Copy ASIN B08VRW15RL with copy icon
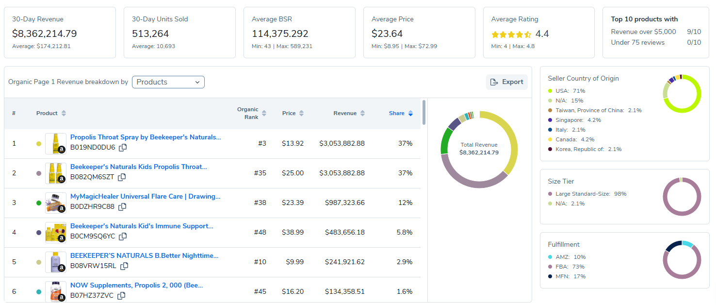The width and height of the screenshot is (716, 305). 124,266
